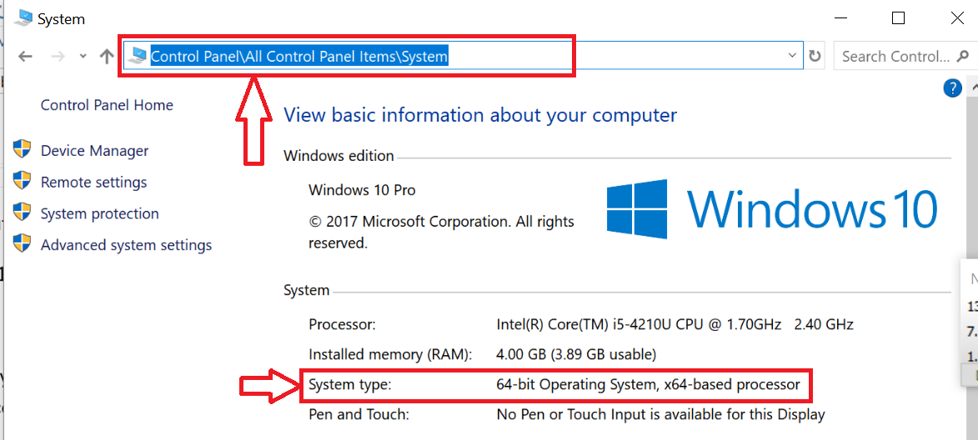
Task: Click shield icon beside Advanced system settings
Action: (22, 242)
